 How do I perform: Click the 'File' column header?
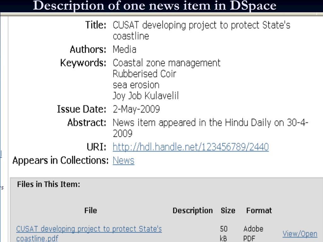91,210
